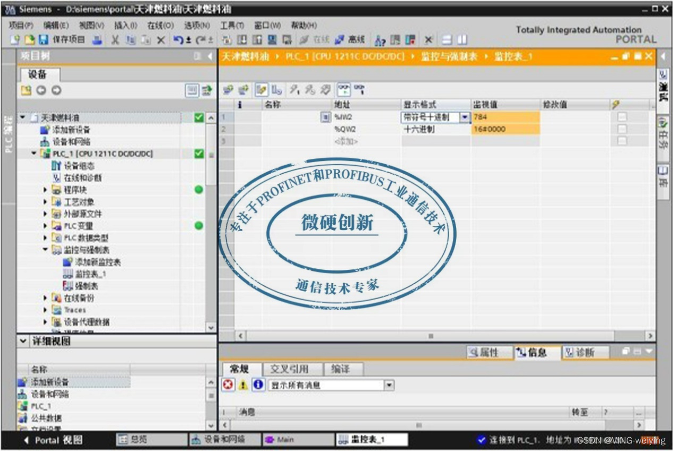Click the split editor horizontally icon
Image resolution: width=674 pixels, height=451 pixels.
tap(447, 40)
